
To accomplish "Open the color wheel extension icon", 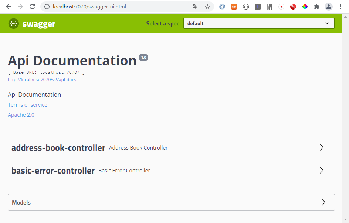I will [305, 7].
